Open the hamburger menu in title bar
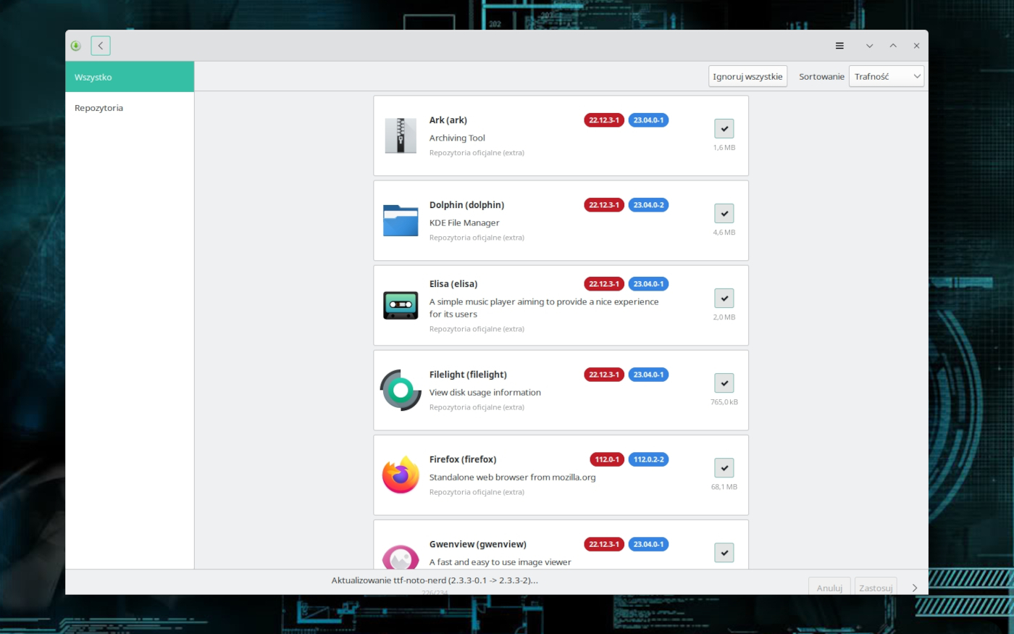The width and height of the screenshot is (1014, 634). point(839,46)
